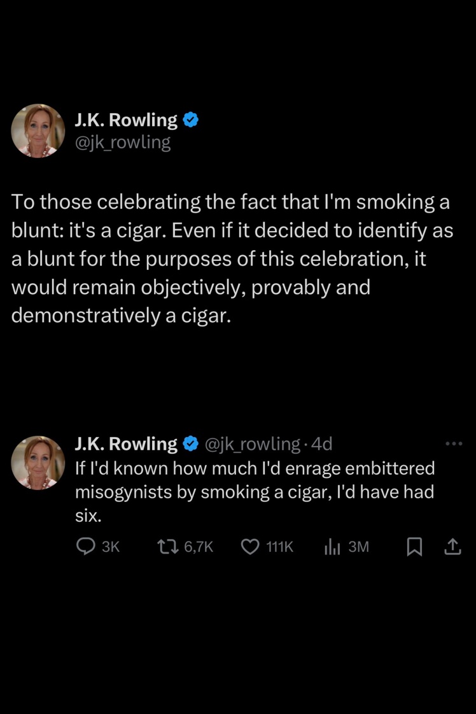Click the 4d timestamp on the lower tweet
This screenshot has width=476, height=714.
click(321, 444)
